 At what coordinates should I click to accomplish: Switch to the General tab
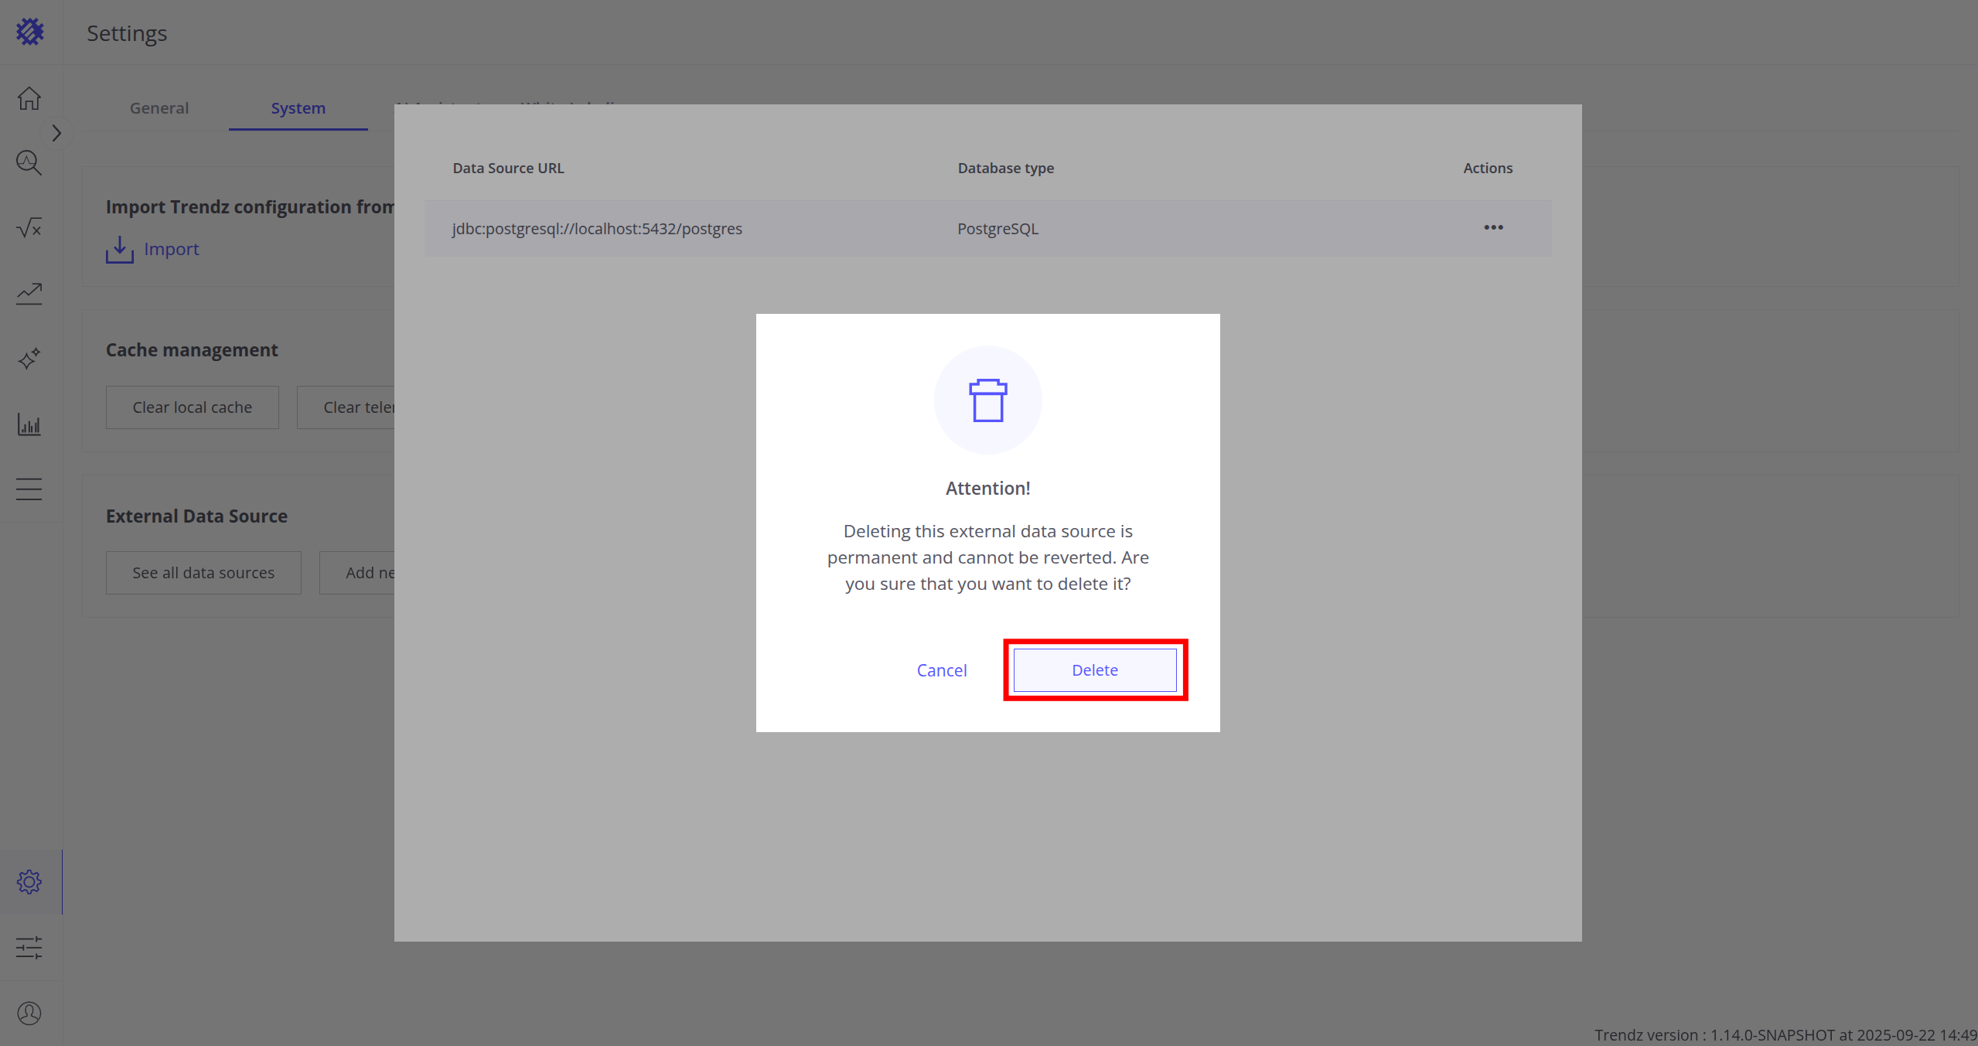pos(159,108)
